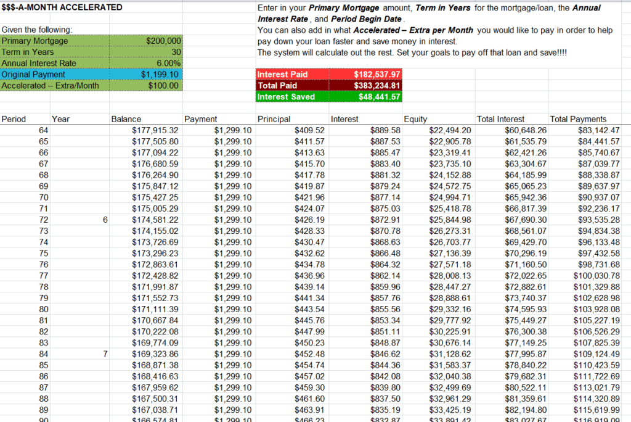The height and width of the screenshot is (422, 631).
Task: Click the Term in Years value 30
Action: coord(145,52)
